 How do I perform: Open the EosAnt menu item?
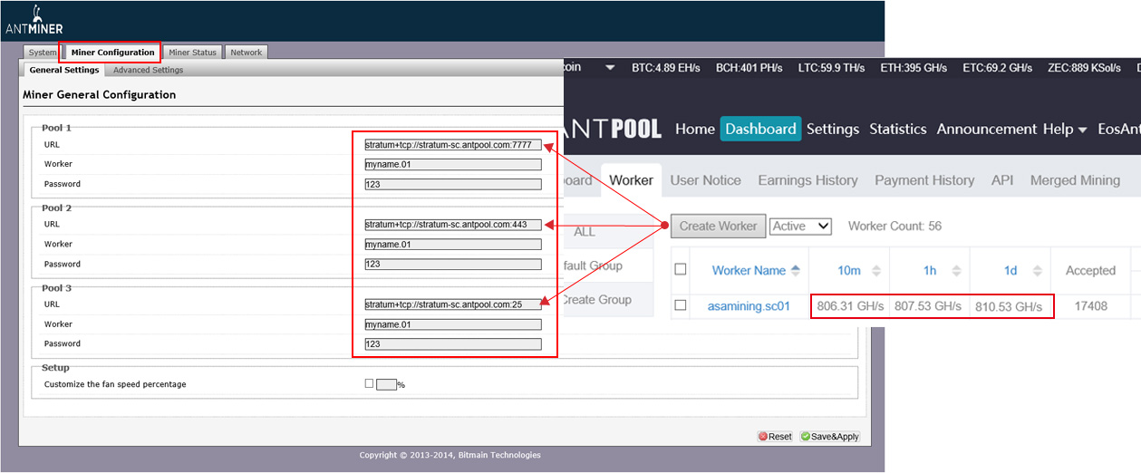[x=1118, y=129]
